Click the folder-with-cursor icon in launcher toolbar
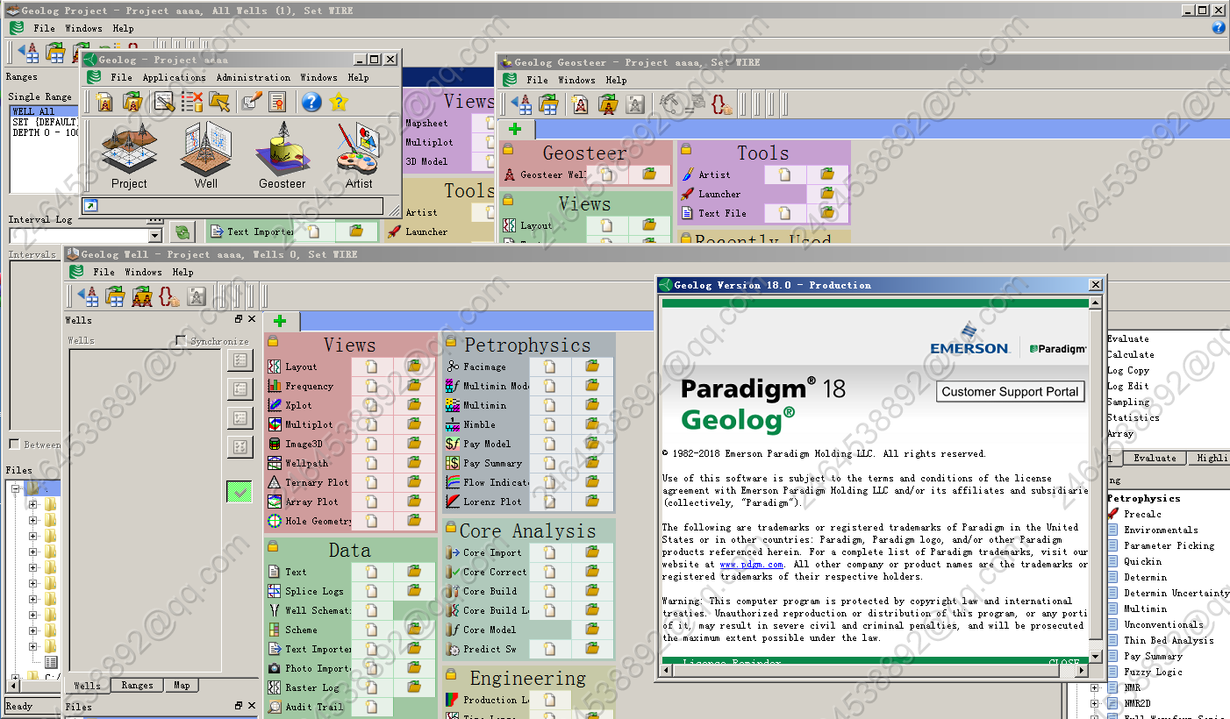Image resolution: width=1230 pixels, height=719 pixels. pos(219,102)
